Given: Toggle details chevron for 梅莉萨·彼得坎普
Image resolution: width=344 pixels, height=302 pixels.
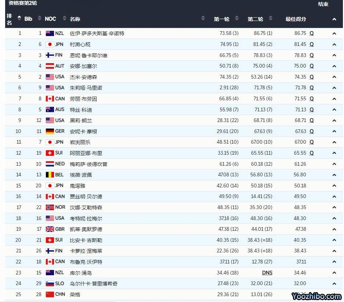Looking at the screenshot, I should point(334,164).
